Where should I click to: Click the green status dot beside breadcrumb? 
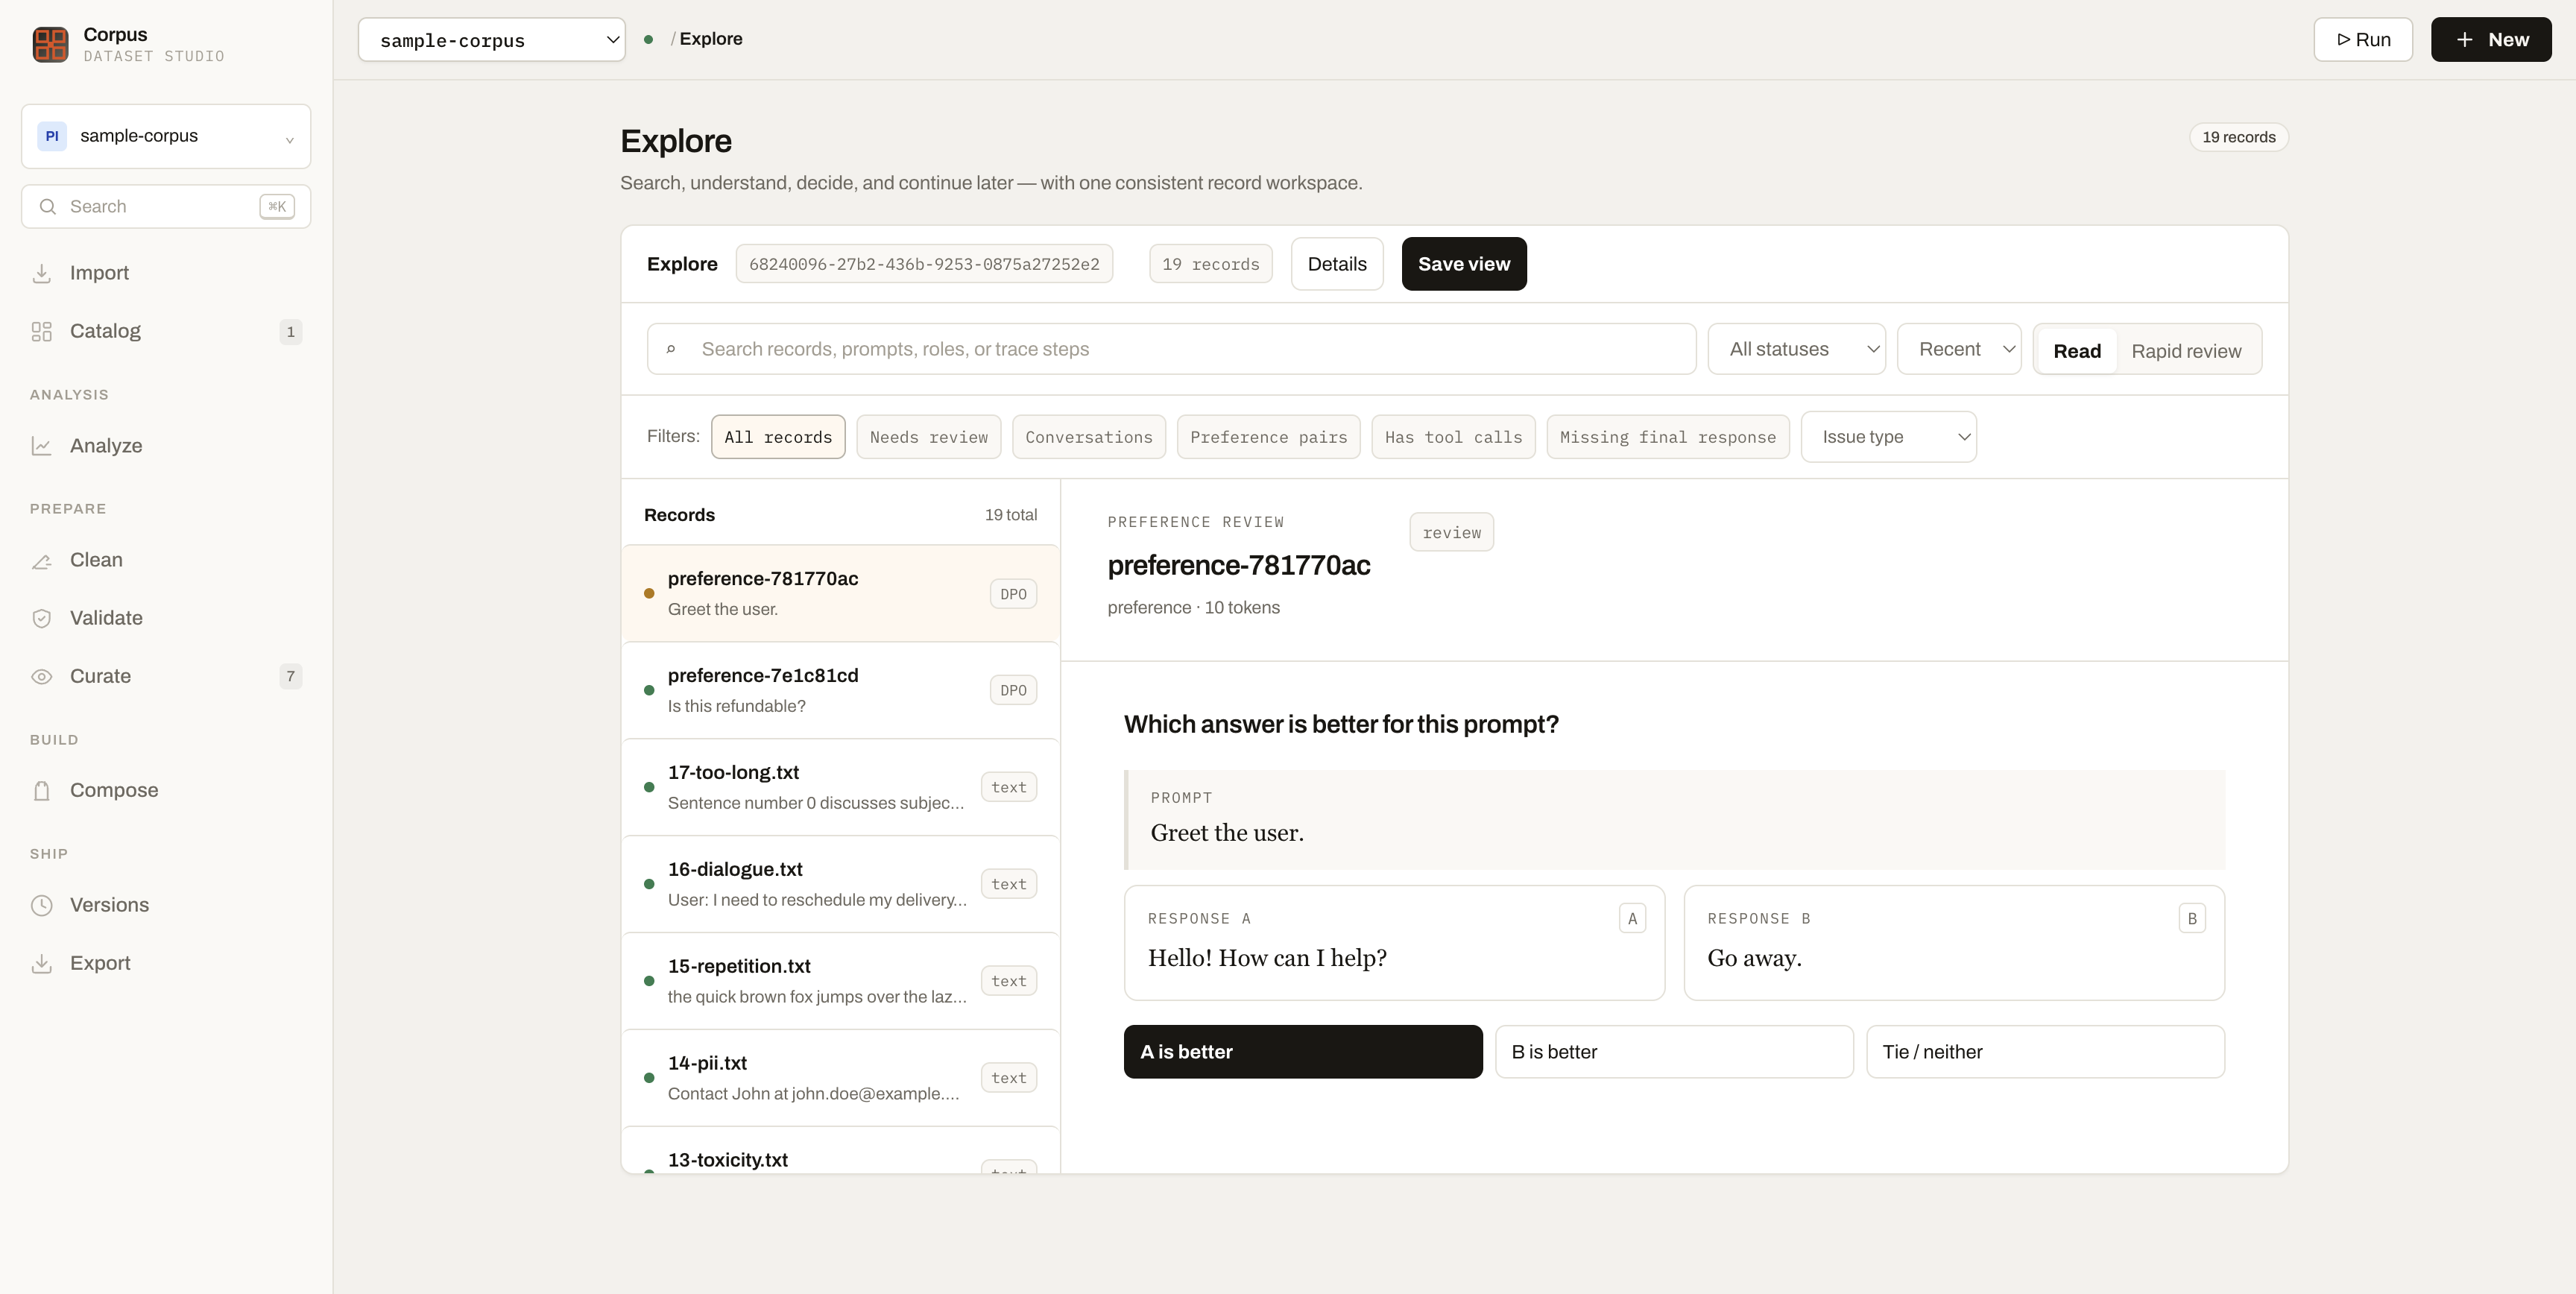coord(648,39)
